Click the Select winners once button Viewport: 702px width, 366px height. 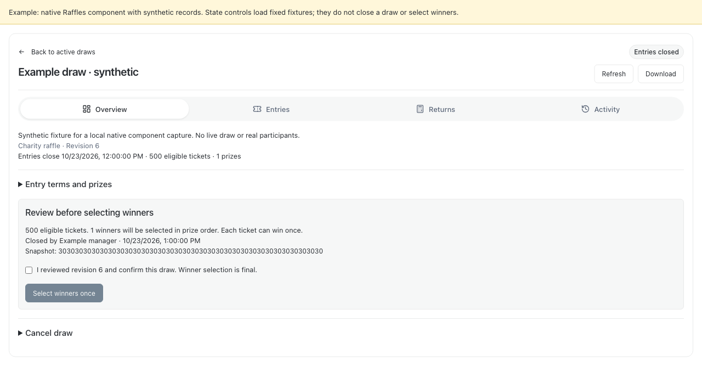64,293
